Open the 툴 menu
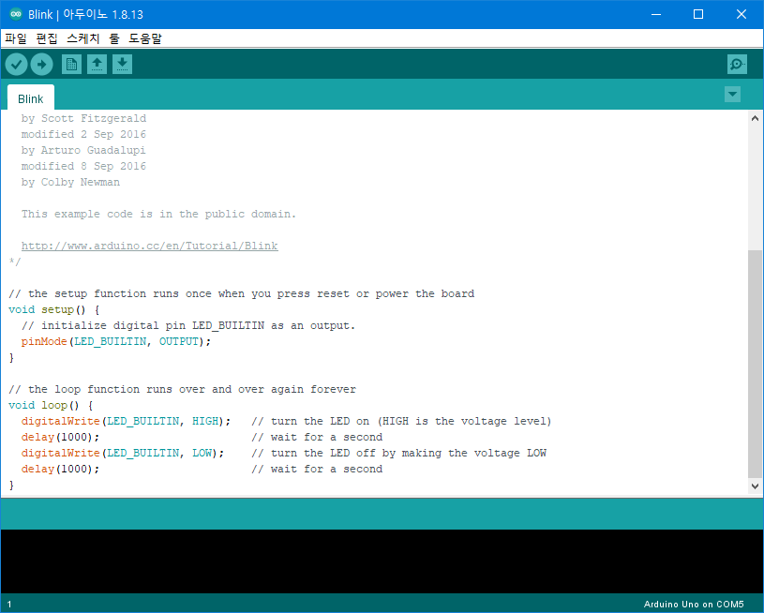Image resolution: width=764 pixels, height=613 pixels. point(114,38)
